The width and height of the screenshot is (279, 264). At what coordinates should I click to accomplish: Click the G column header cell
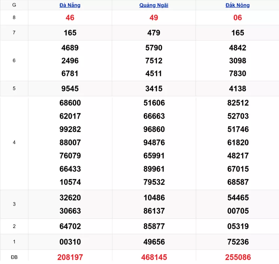[x=14, y=5]
